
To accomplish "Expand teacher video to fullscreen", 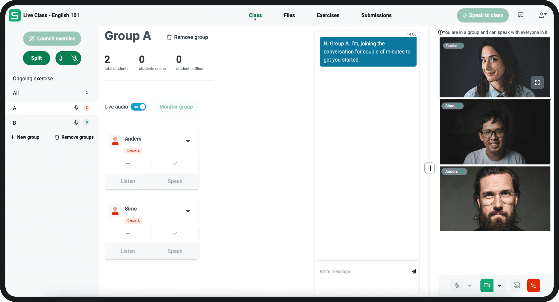I will (537, 82).
